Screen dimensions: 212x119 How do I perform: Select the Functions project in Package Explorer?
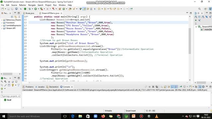10,23
